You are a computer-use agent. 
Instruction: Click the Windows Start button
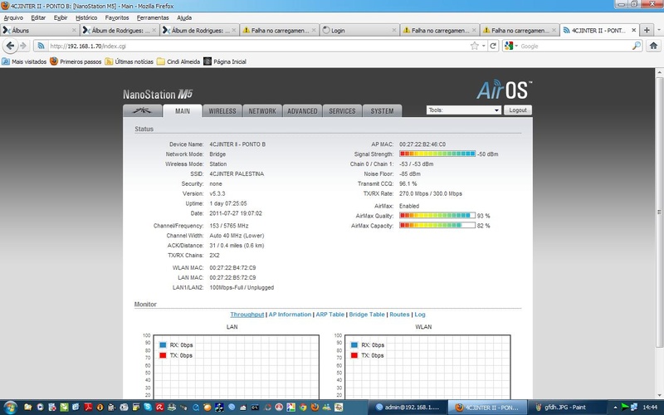click(10, 407)
